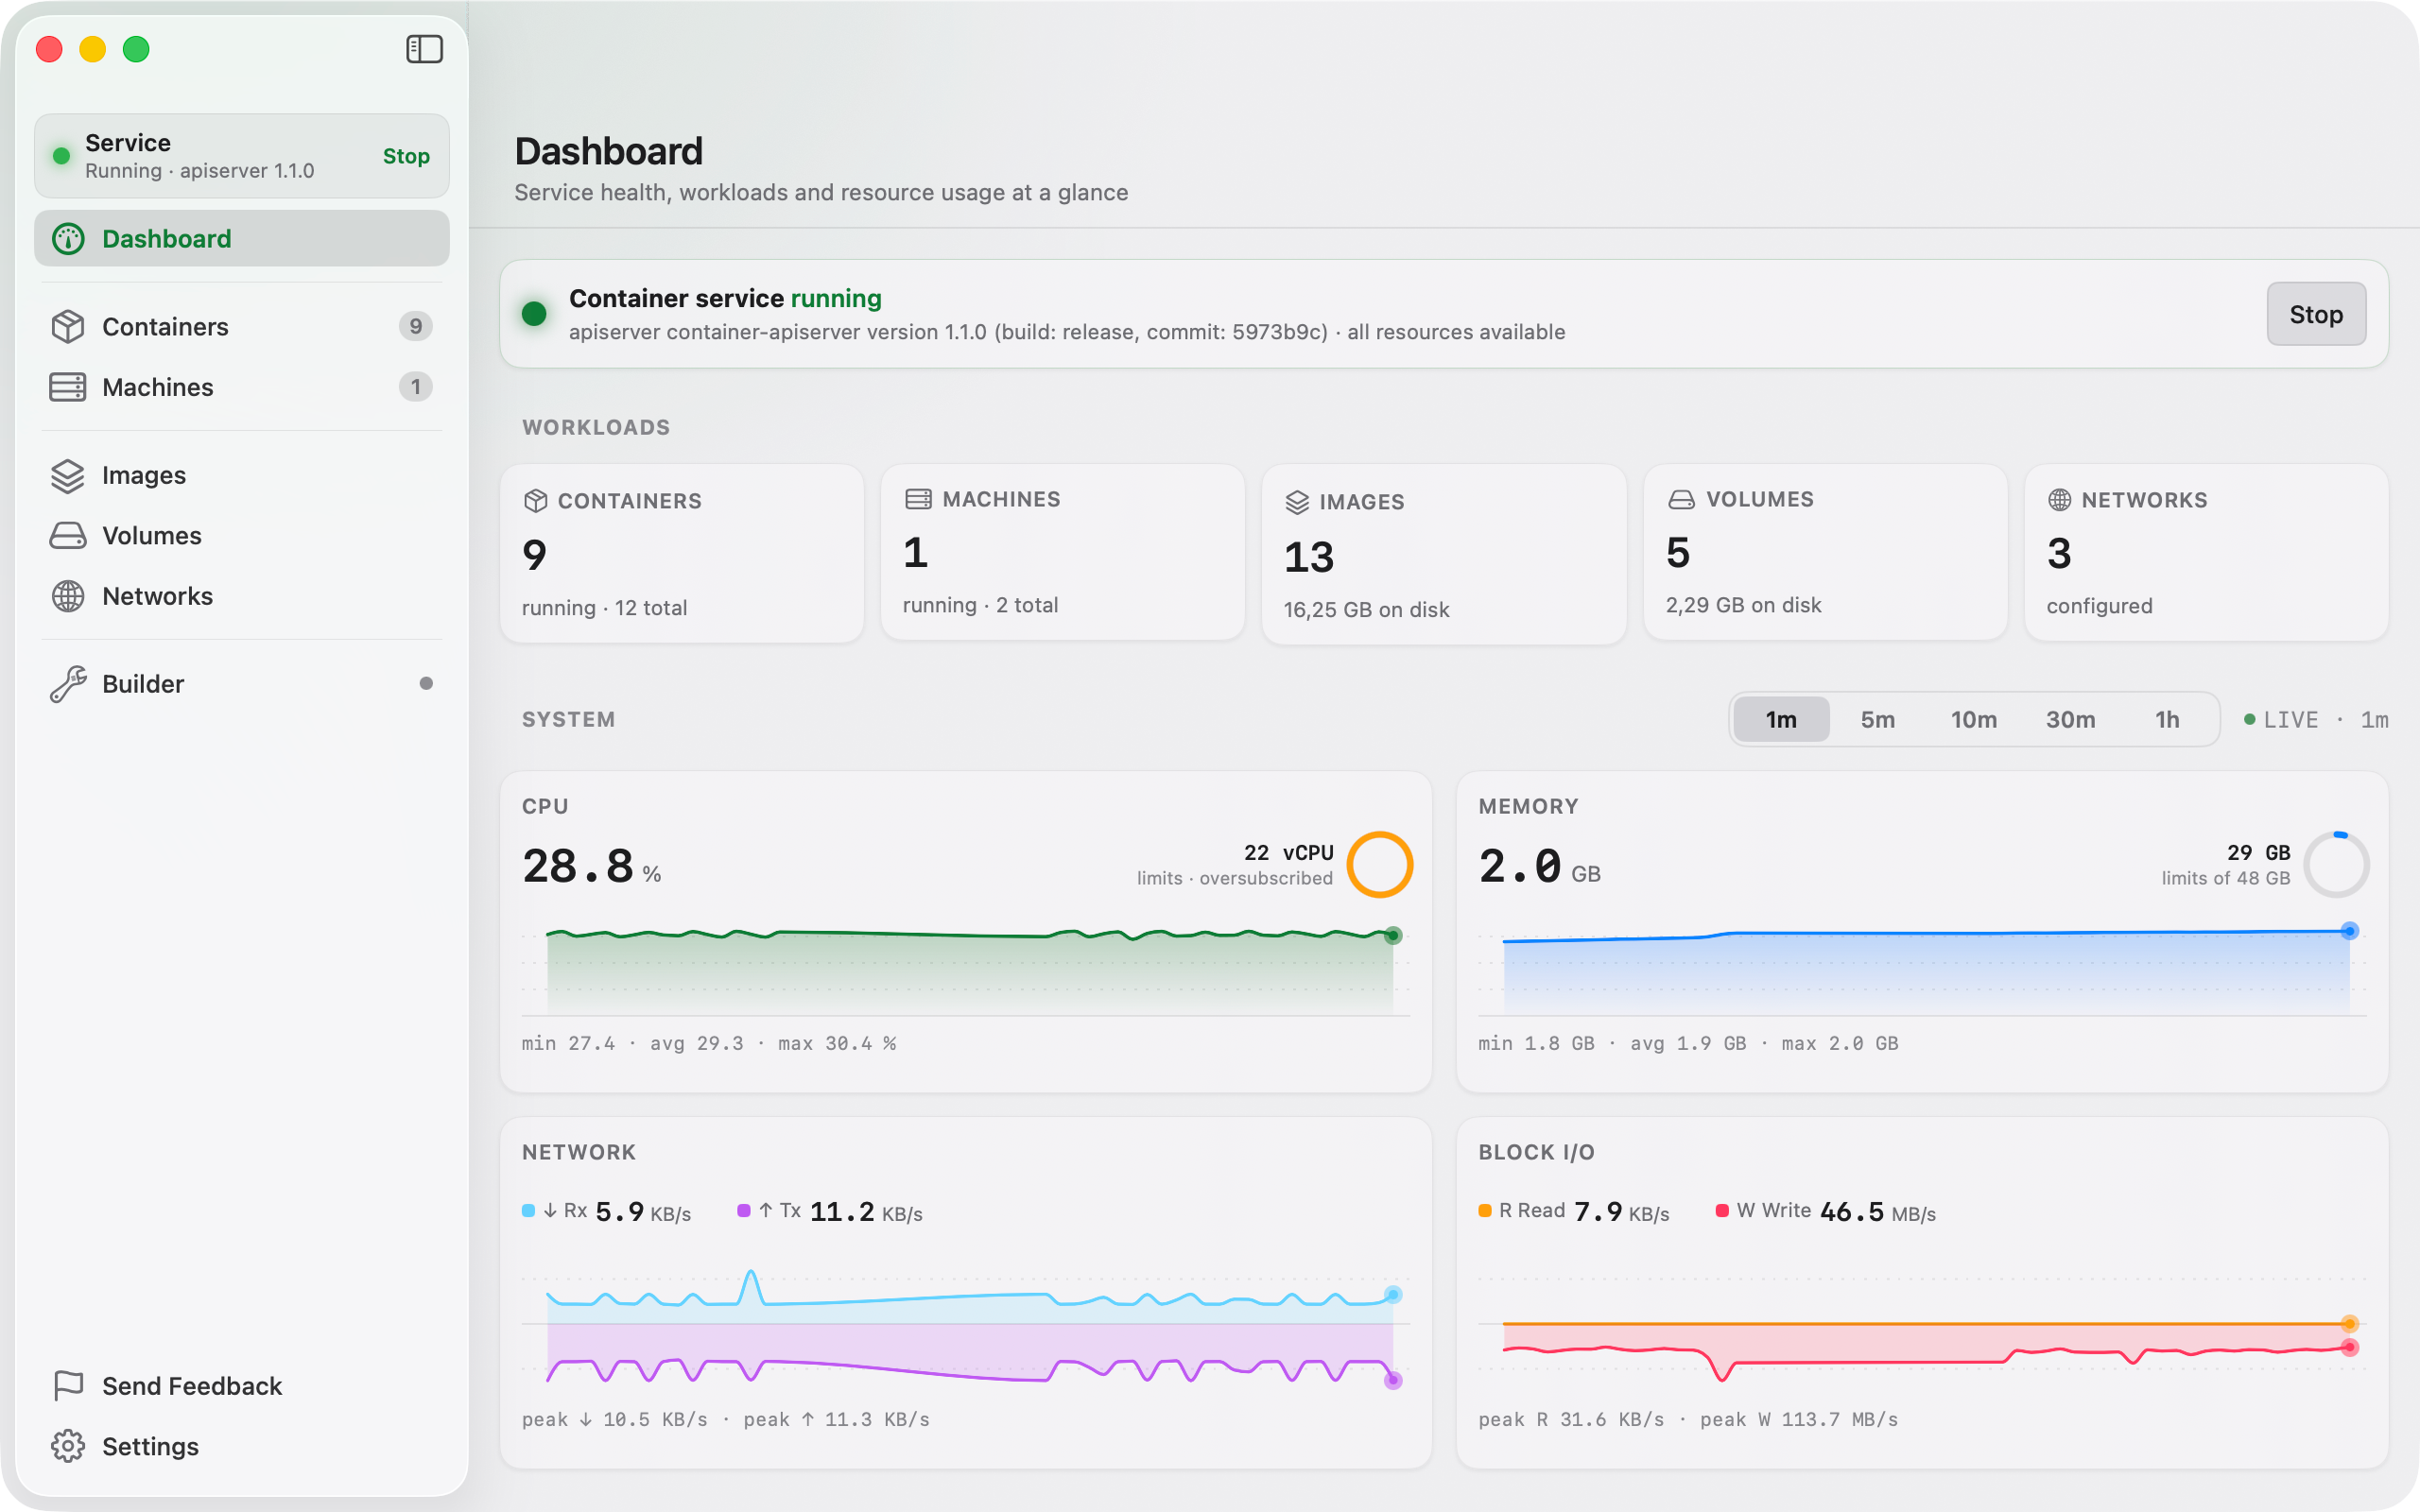
Task: Click the Memory latest data point marker
Action: click(2350, 931)
